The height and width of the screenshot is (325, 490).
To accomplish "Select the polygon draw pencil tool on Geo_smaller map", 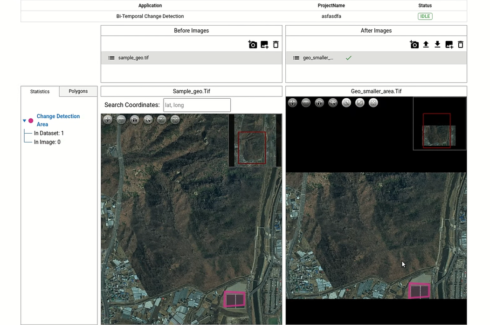I will pos(346,102).
